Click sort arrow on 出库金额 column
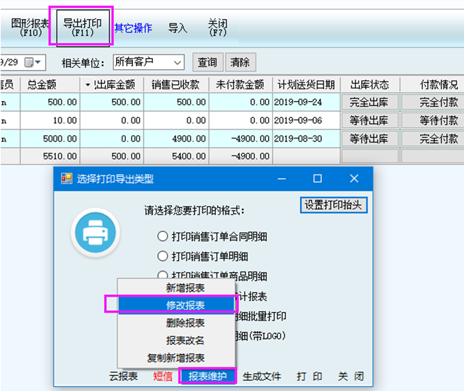 coord(88,85)
